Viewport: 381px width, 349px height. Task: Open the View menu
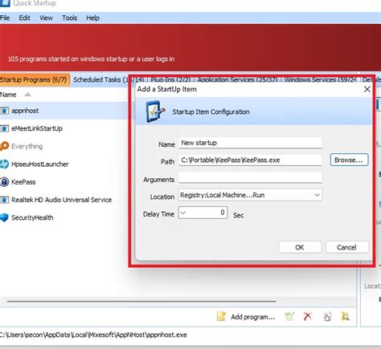tap(46, 18)
